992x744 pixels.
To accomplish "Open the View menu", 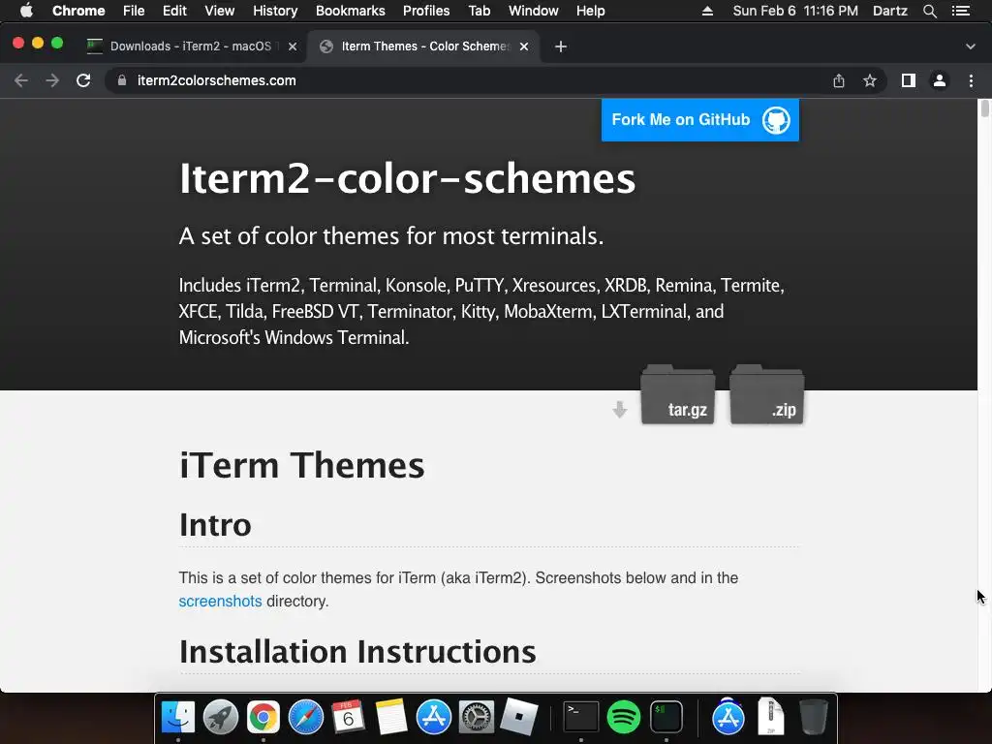I will point(220,11).
